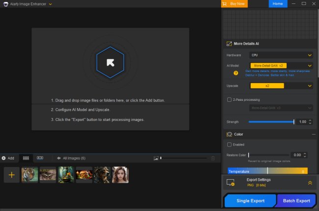Click the center drop-zone arrow icon
This screenshot has height=211, width=319.
click(110, 62)
